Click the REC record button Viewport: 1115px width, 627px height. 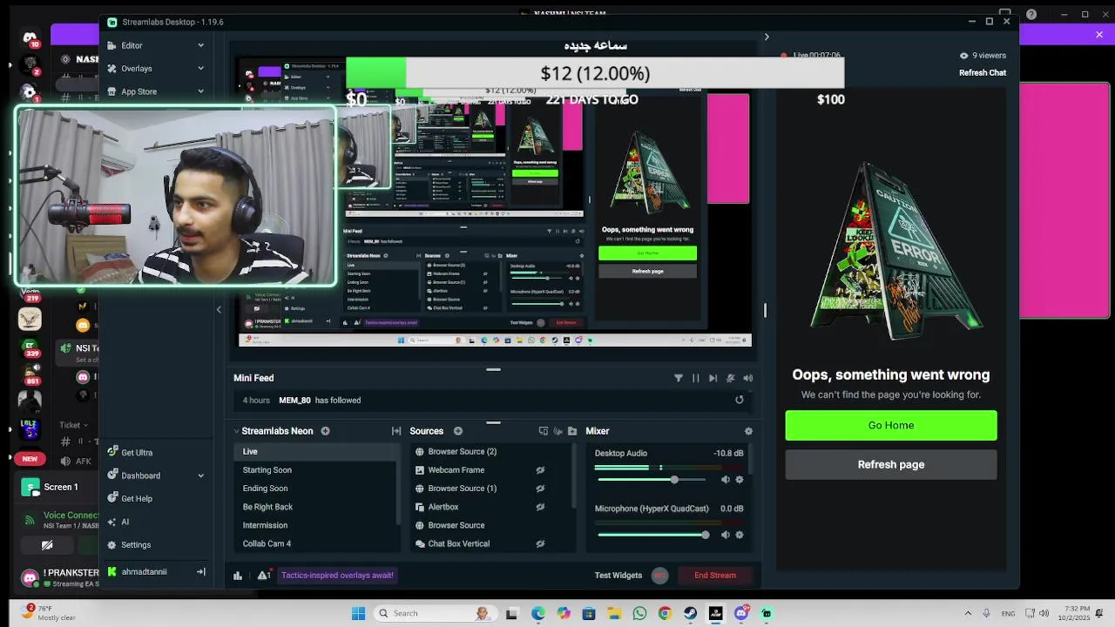[659, 575]
